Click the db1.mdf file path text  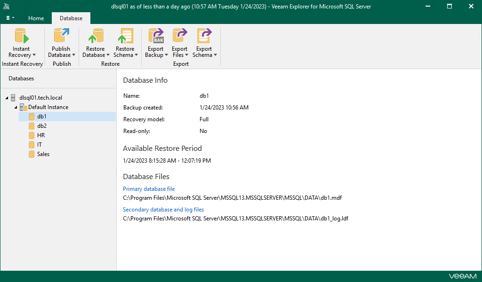point(232,198)
